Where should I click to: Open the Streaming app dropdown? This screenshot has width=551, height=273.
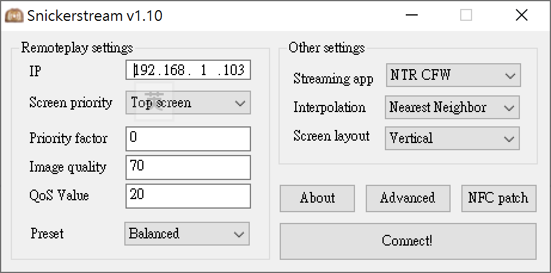click(x=454, y=75)
